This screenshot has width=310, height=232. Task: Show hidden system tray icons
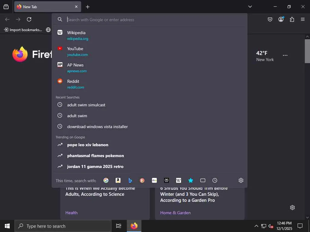256,226
